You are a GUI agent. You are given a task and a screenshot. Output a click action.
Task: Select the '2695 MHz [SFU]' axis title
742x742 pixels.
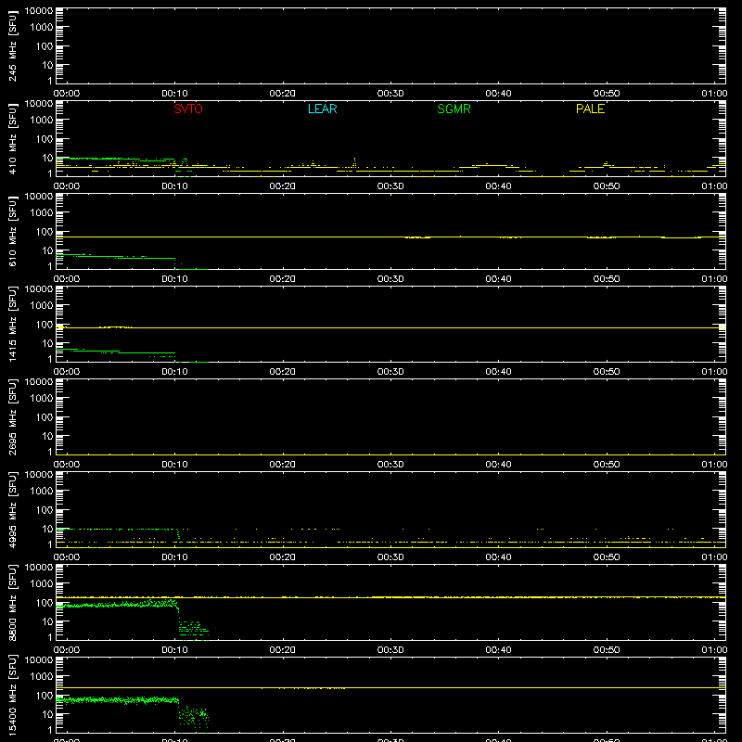point(12,416)
